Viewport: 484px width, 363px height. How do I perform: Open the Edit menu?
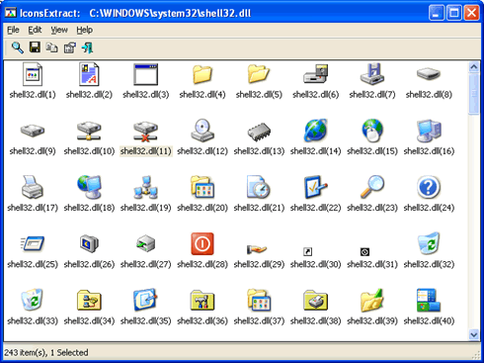35,30
